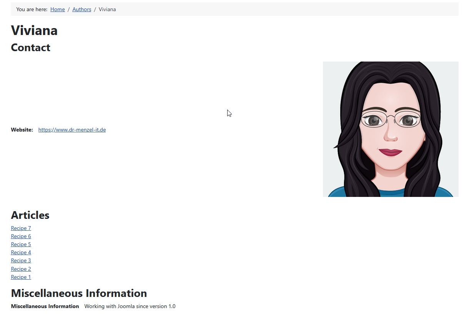Viewport: 469px width, 315px height.
Task: Click the Website field label
Action: tap(22, 130)
